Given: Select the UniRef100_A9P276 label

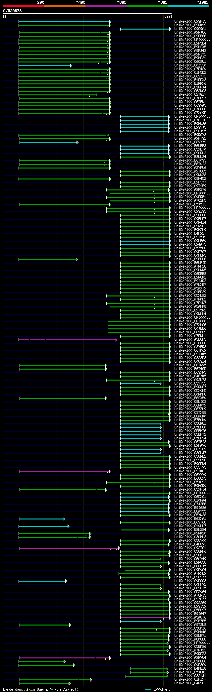Looking at the screenshot, I should 190,190.
